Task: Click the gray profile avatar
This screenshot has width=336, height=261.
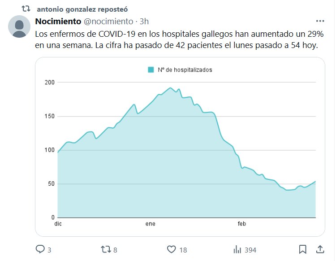Action: 20,26
